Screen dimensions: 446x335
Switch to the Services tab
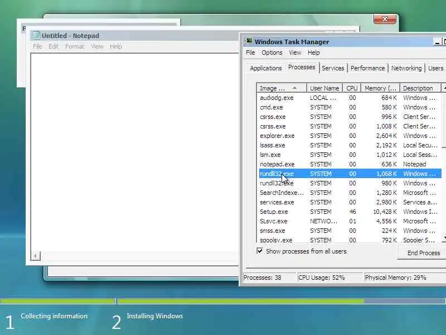333,68
